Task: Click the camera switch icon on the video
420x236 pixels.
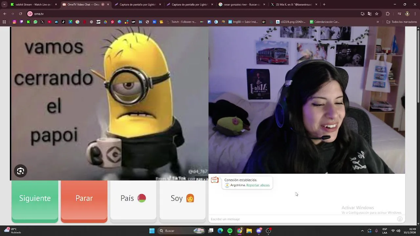Action: (x=20, y=171)
